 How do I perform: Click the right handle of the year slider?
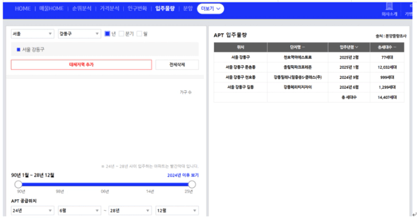[191, 184]
